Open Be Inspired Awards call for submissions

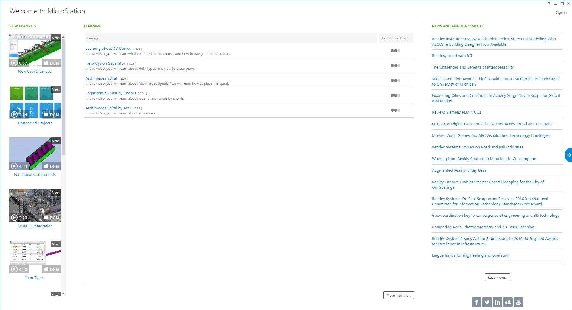(495, 241)
